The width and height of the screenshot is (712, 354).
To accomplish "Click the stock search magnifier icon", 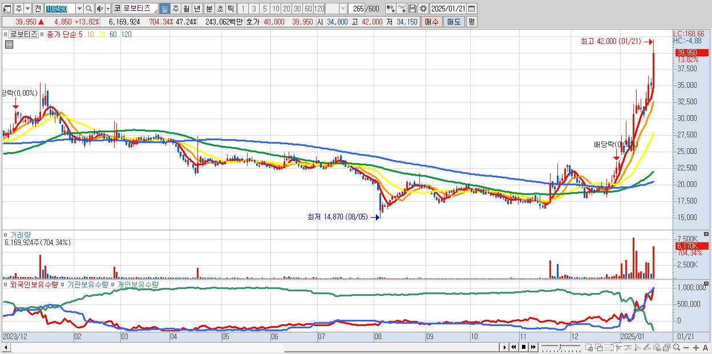I will pyautogui.click(x=88, y=9).
